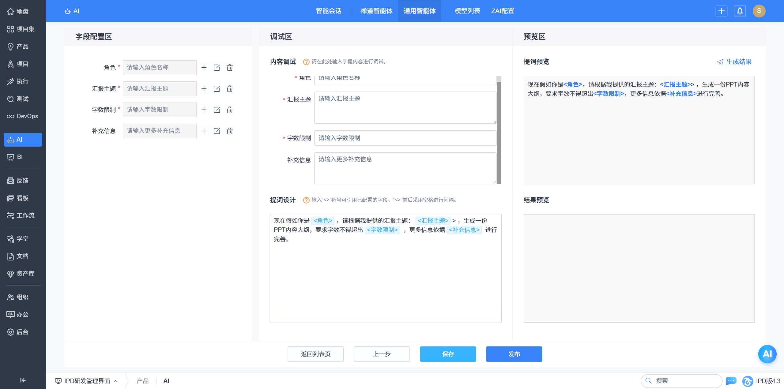The width and height of the screenshot is (784, 389).
Task: Click trash icon beside 补充信息 field
Action: 230,131
